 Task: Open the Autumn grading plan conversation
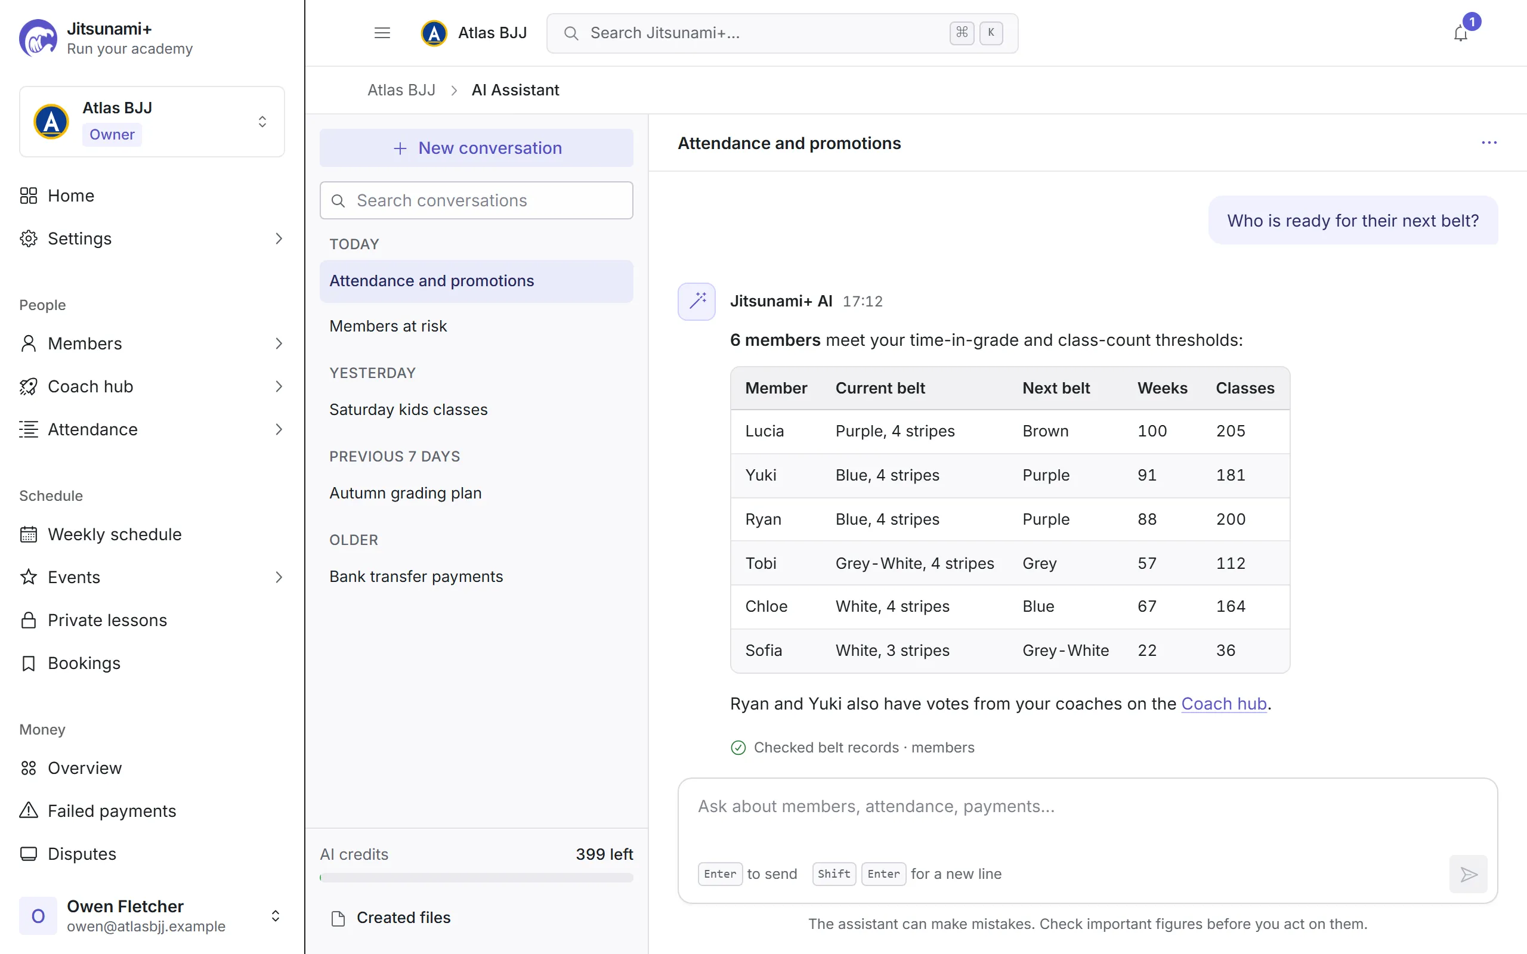[477, 493]
